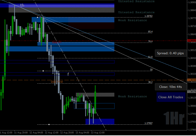Click the 13 Aug 12:00 time axis label
This screenshot has width=196, height=136.
pyautogui.click(x=98, y=133)
